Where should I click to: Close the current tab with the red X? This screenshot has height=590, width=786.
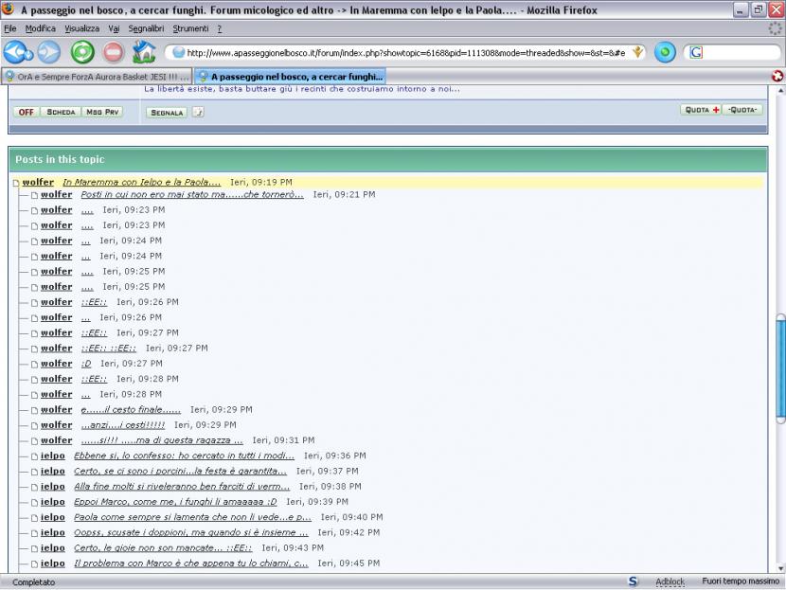coord(777,76)
